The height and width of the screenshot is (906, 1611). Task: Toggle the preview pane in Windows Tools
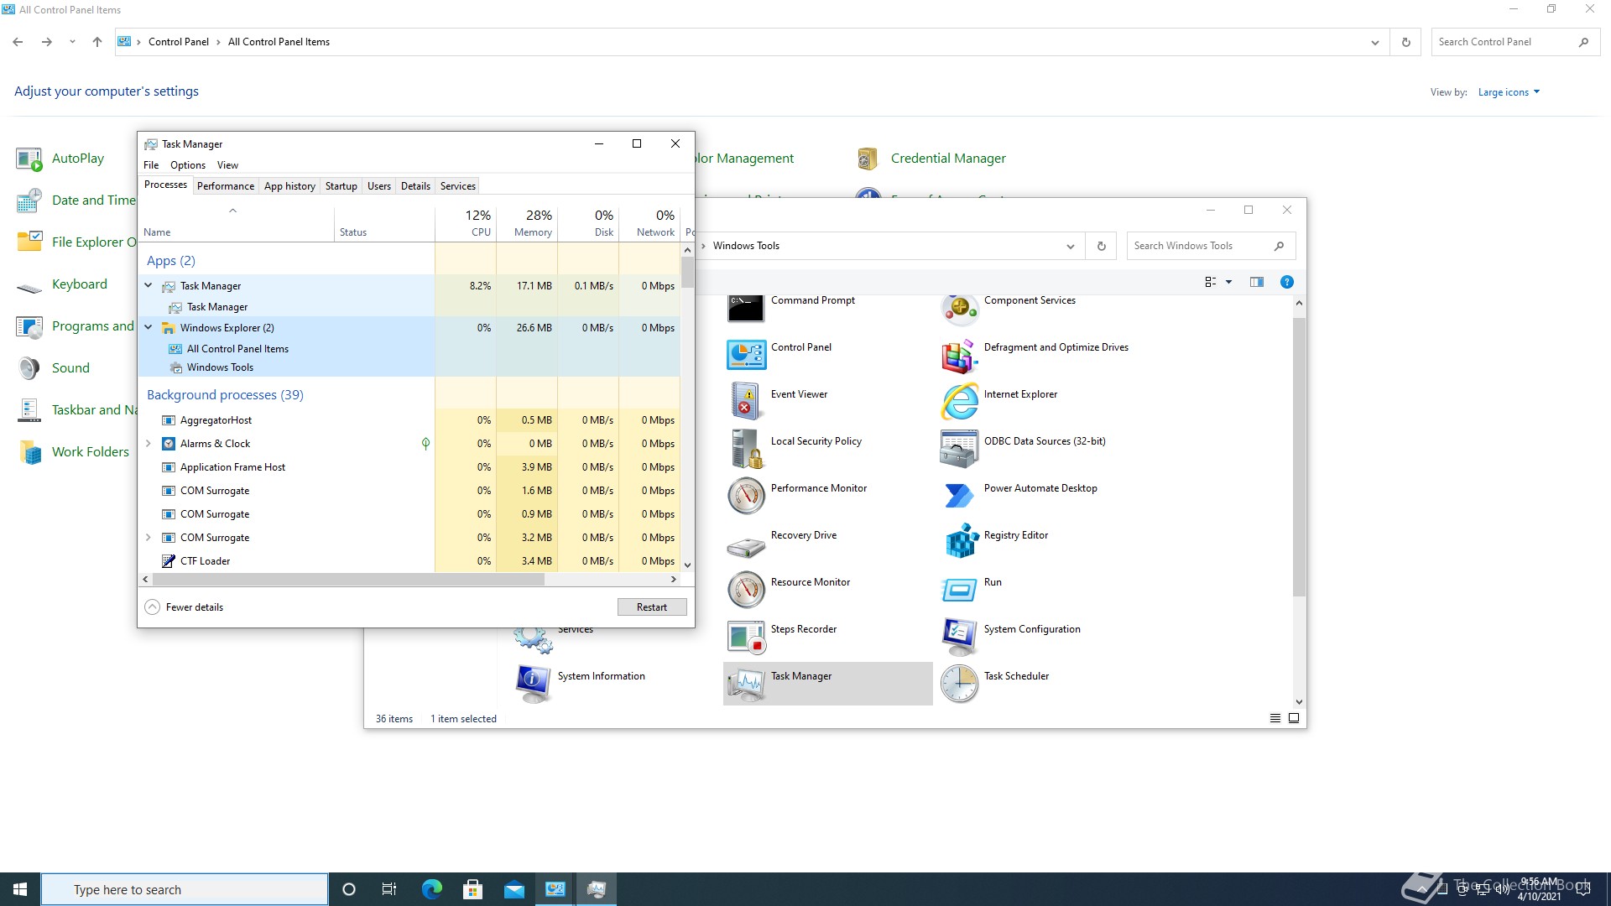click(1256, 282)
